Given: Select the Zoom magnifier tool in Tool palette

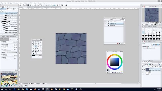Looking at the screenshot, I should click(33, 42).
